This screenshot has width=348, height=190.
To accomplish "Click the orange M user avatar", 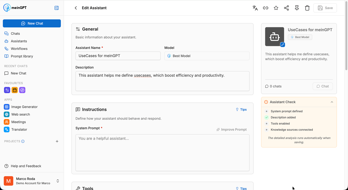I will (8, 181).
